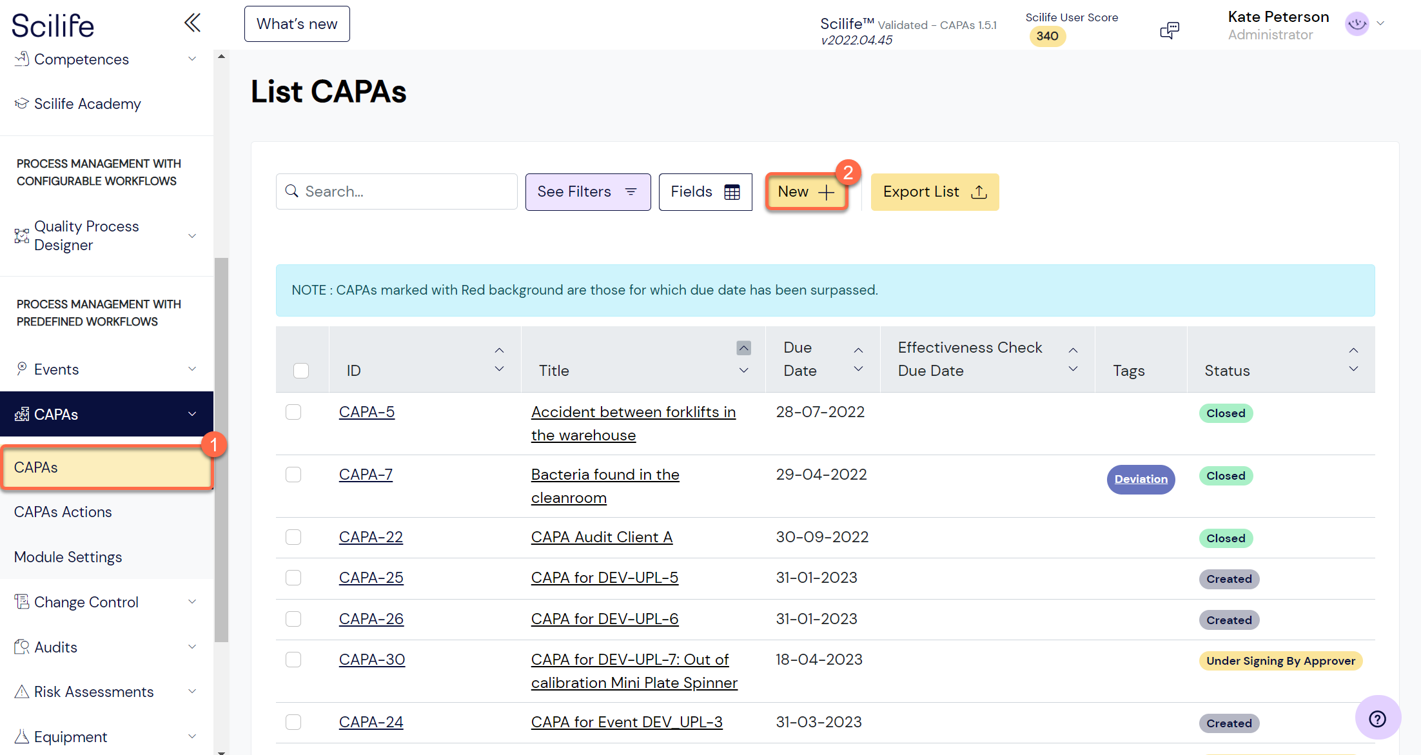The height and width of the screenshot is (755, 1421).
Task: Sort the Due Date column ascending
Action: (858, 349)
